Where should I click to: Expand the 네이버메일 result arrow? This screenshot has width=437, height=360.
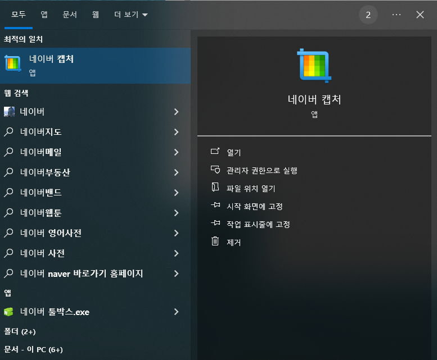(x=176, y=152)
